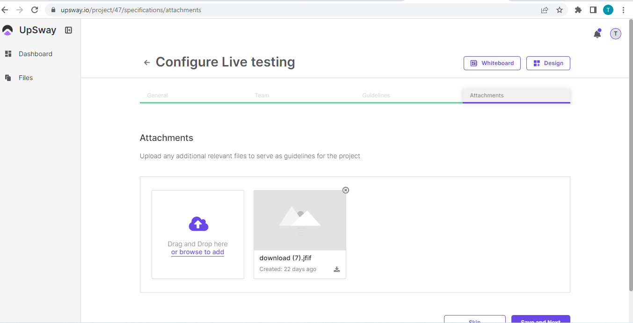Collapse the sidebar with the panel icon
The width and height of the screenshot is (633, 323).
click(68, 30)
